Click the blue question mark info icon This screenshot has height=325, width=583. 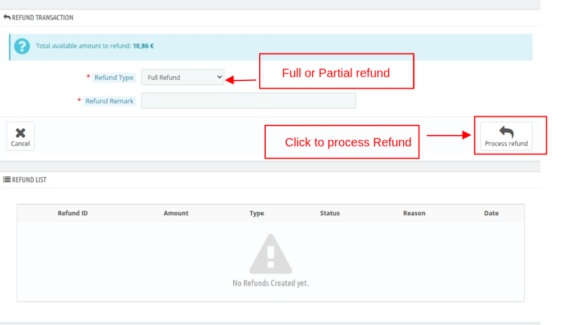(22, 46)
